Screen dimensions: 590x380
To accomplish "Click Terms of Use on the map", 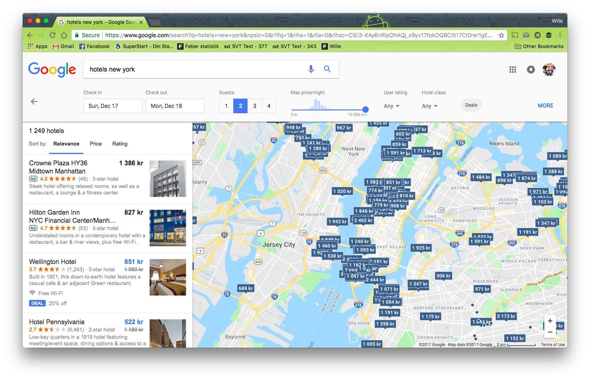I will [x=553, y=345].
